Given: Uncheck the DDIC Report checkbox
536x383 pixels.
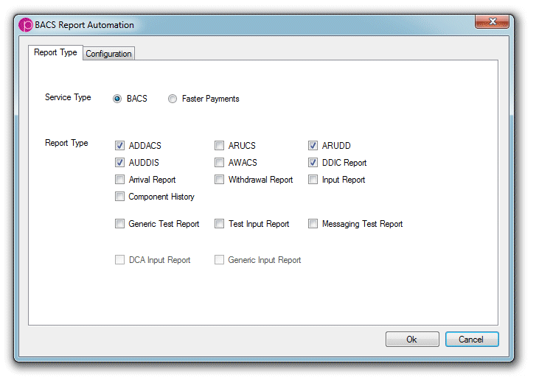Looking at the screenshot, I should point(313,163).
